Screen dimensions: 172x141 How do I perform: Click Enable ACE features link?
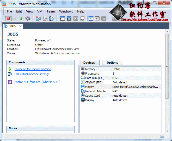click(27, 82)
